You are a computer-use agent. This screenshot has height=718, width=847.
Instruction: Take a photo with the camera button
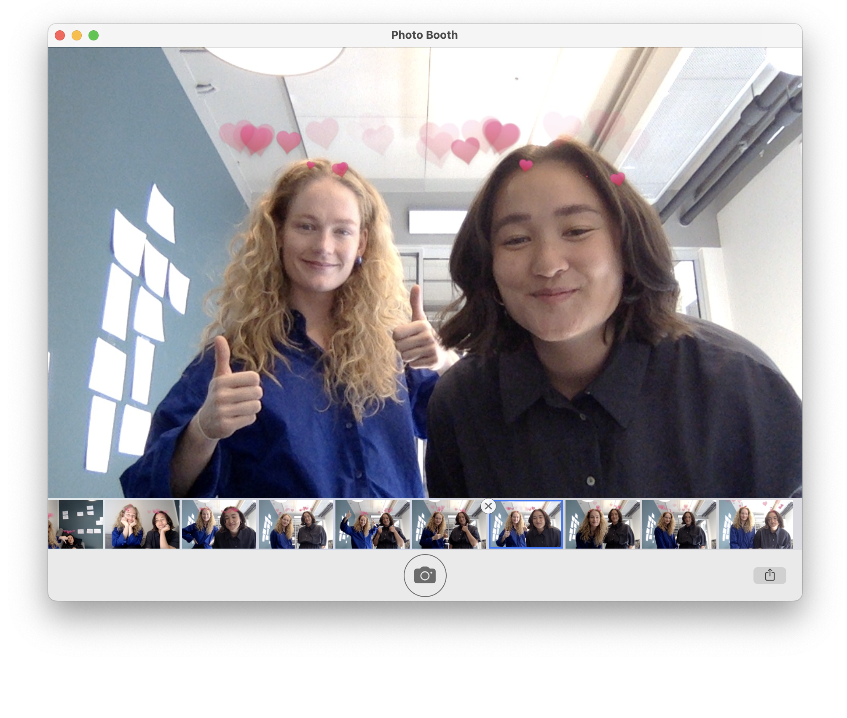[x=424, y=575]
